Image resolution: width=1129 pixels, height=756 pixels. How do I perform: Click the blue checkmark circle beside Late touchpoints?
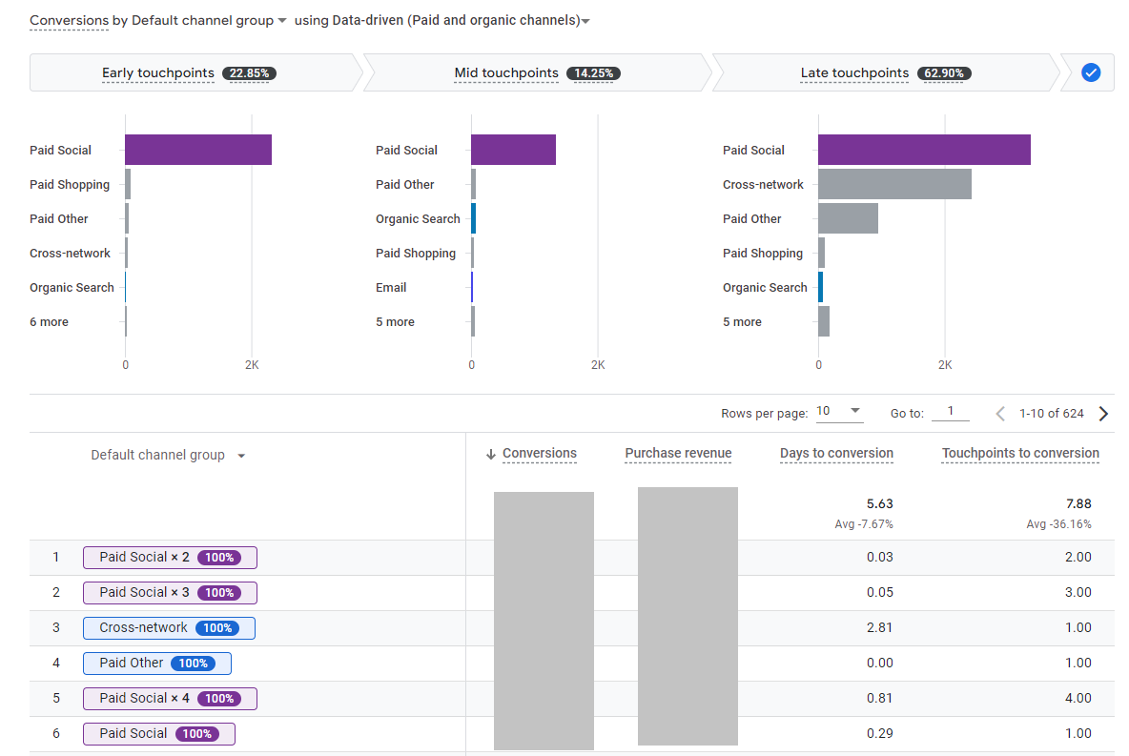pyautogui.click(x=1090, y=72)
